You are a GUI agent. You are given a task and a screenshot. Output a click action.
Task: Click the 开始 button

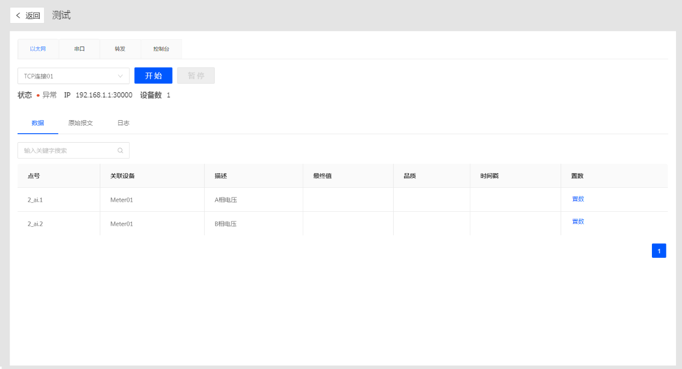click(x=153, y=76)
